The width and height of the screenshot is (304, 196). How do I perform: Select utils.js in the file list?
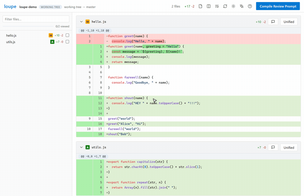coord(11,42)
